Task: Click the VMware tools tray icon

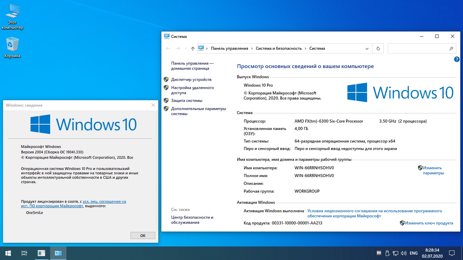Action: coord(379,253)
